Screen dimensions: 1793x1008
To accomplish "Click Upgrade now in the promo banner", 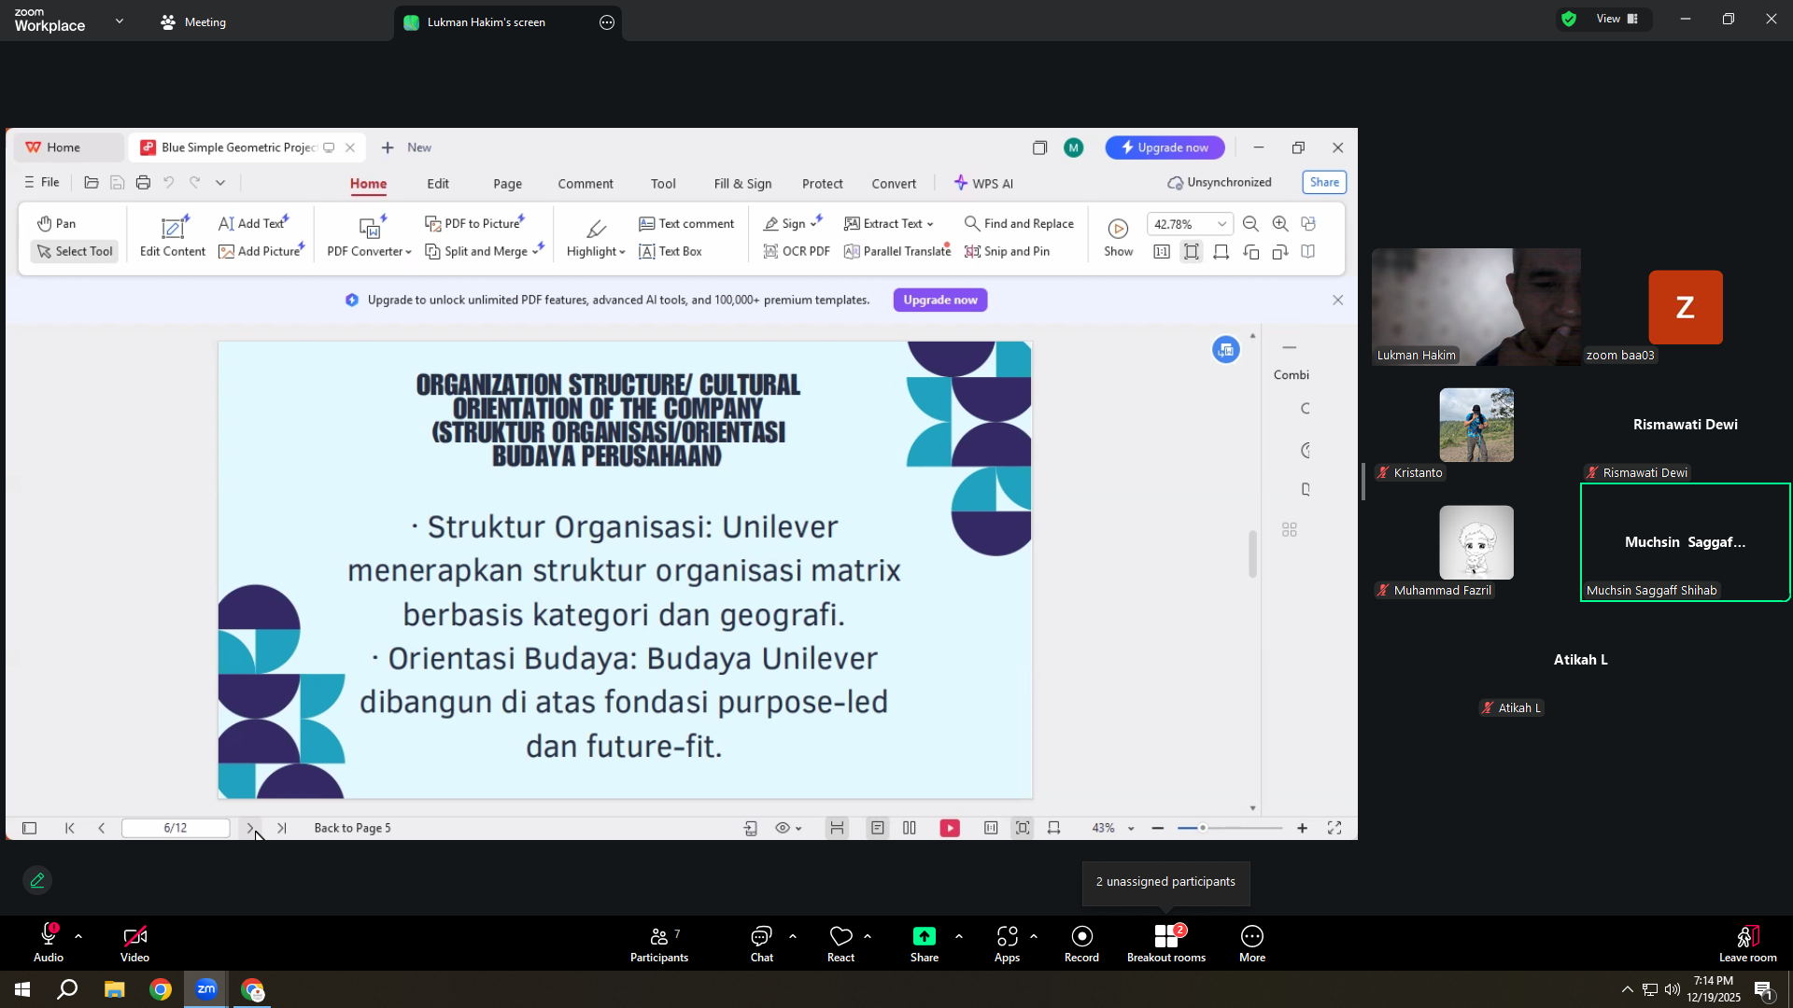I will (x=940, y=301).
